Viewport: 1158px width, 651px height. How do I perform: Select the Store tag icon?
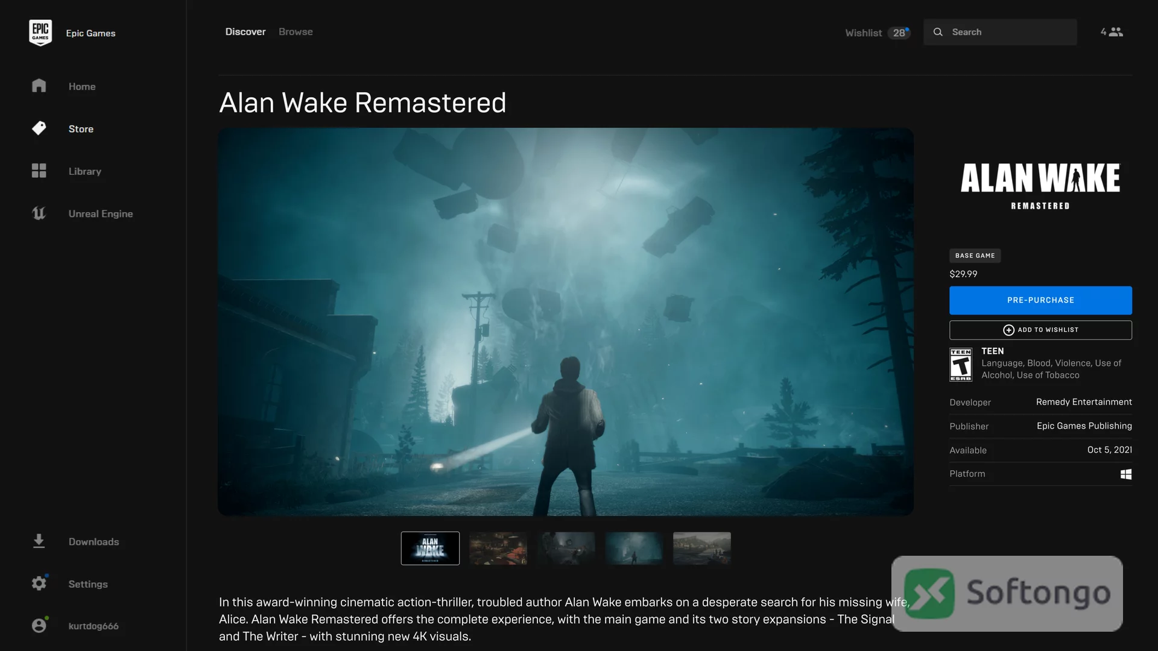pos(39,128)
